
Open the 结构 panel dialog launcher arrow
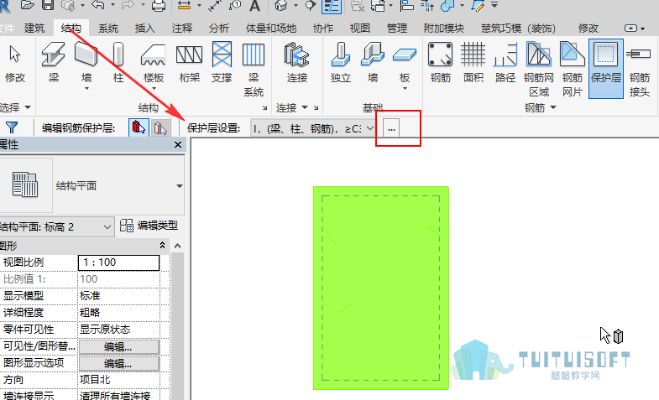(x=264, y=108)
